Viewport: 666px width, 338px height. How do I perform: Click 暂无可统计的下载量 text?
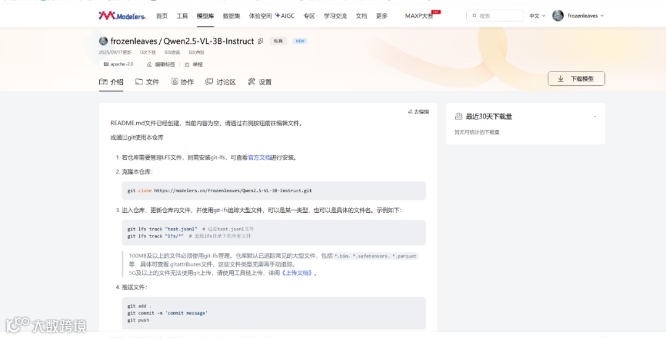477,133
